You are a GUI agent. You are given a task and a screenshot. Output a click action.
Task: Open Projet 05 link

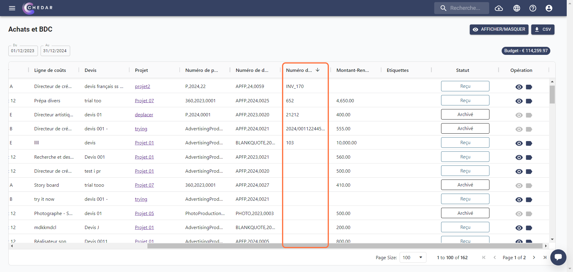click(144, 214)
